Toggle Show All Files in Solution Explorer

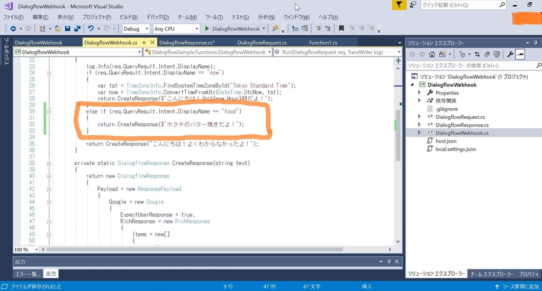coord(496,54)
